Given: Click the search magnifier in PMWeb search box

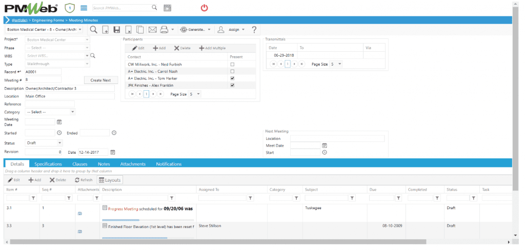Looking at the screenshot, I should tap(154, 7).
